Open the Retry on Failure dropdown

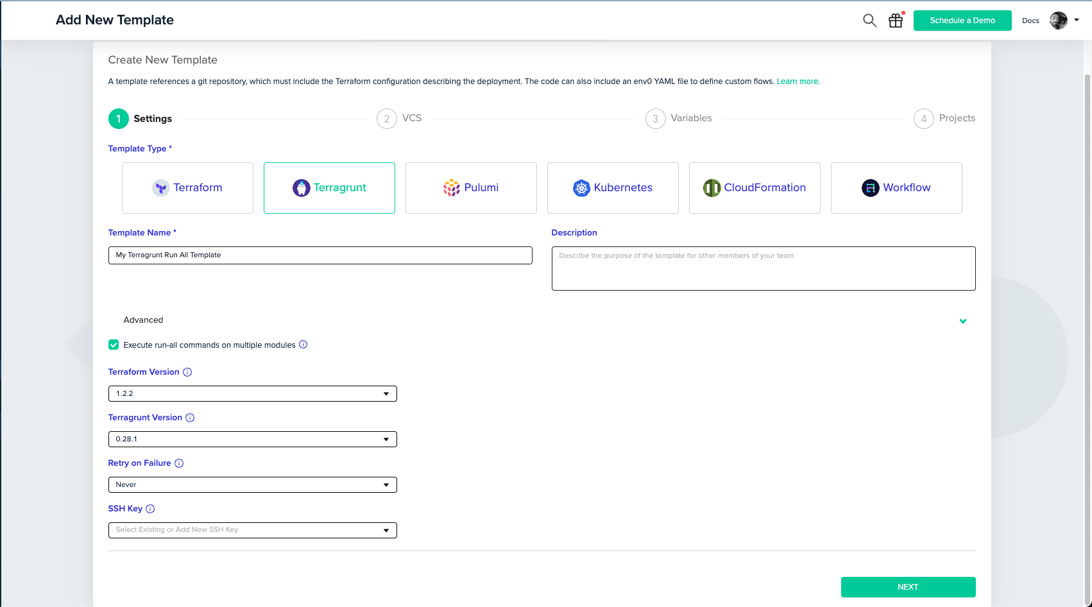pyautogui.click(x=253, y=485)
